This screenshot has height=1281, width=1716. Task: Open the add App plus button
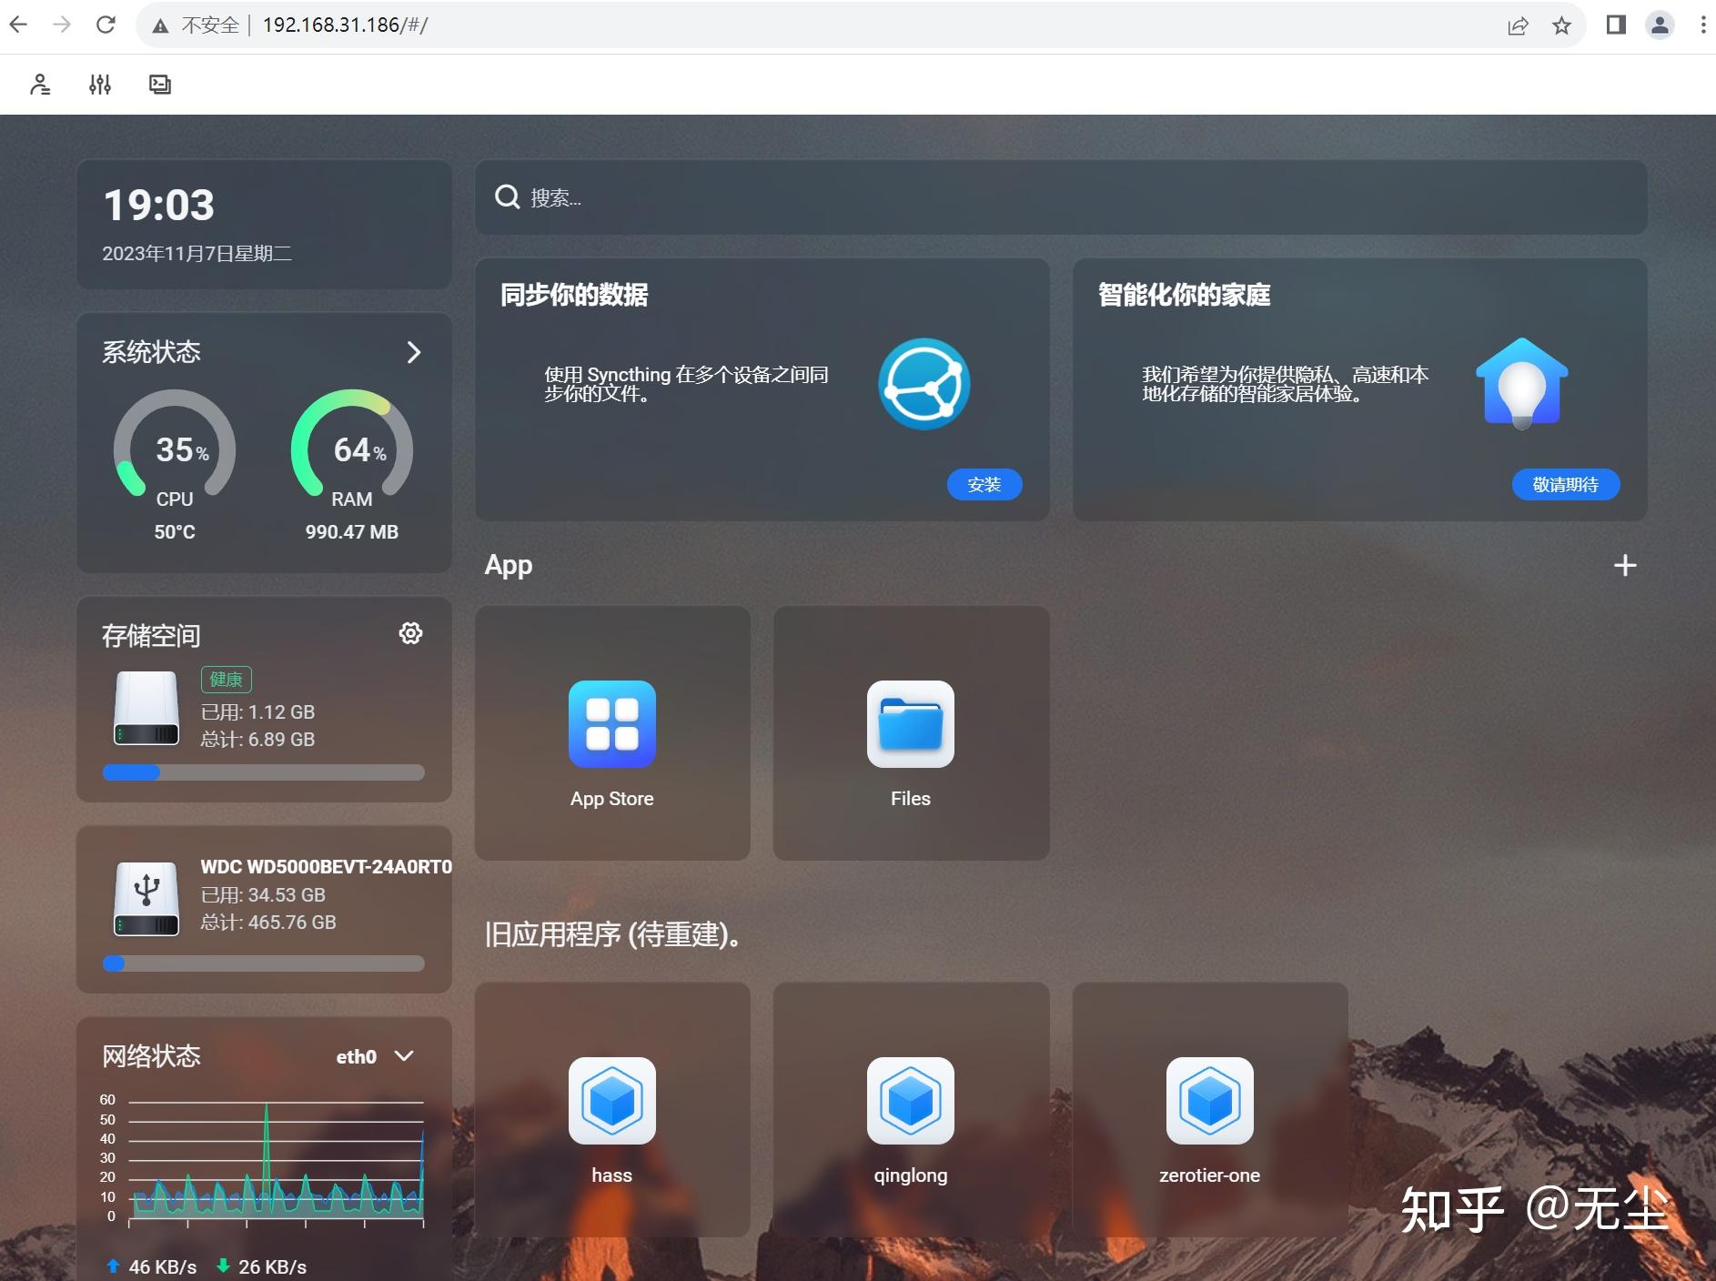click(x=1625, y=565)
